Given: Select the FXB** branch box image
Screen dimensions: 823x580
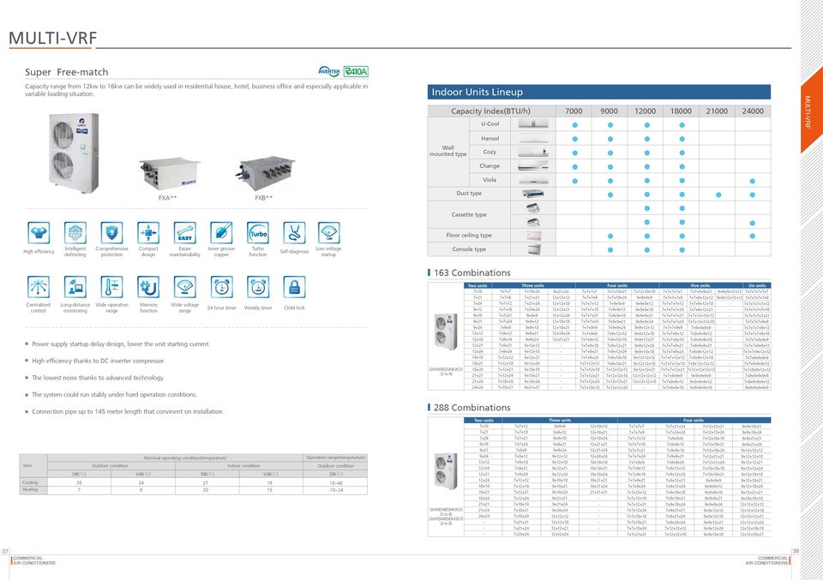Looking at the screenshot, I should (x=265, y=172).
